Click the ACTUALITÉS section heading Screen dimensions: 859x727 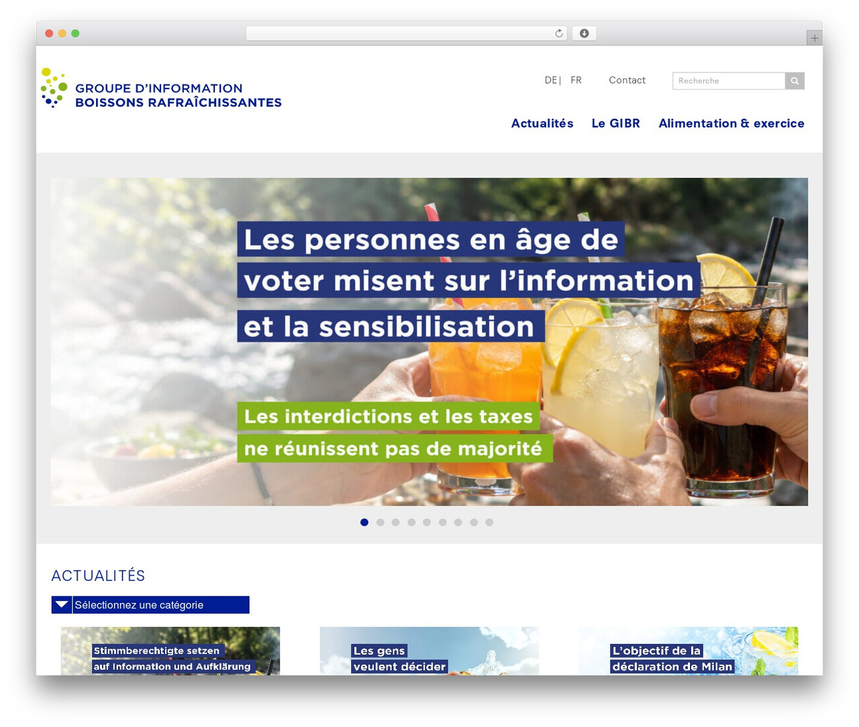[x=98, y=576]
